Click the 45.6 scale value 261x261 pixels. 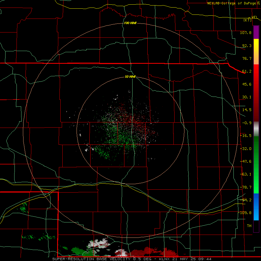[247, 84]
